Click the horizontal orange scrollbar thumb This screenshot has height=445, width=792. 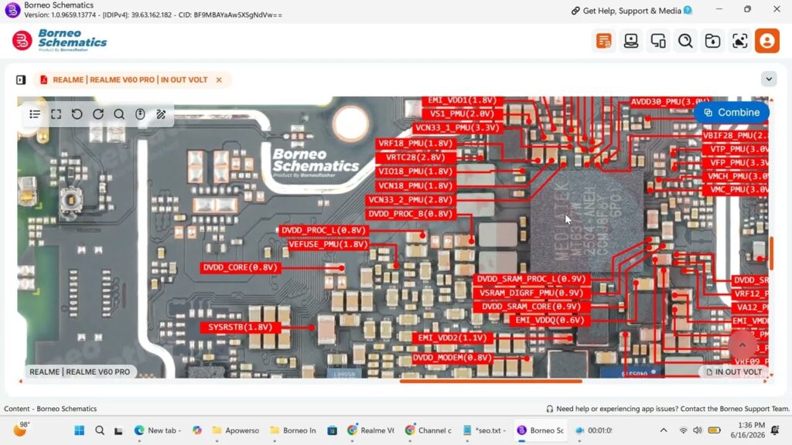pos(490,382)
